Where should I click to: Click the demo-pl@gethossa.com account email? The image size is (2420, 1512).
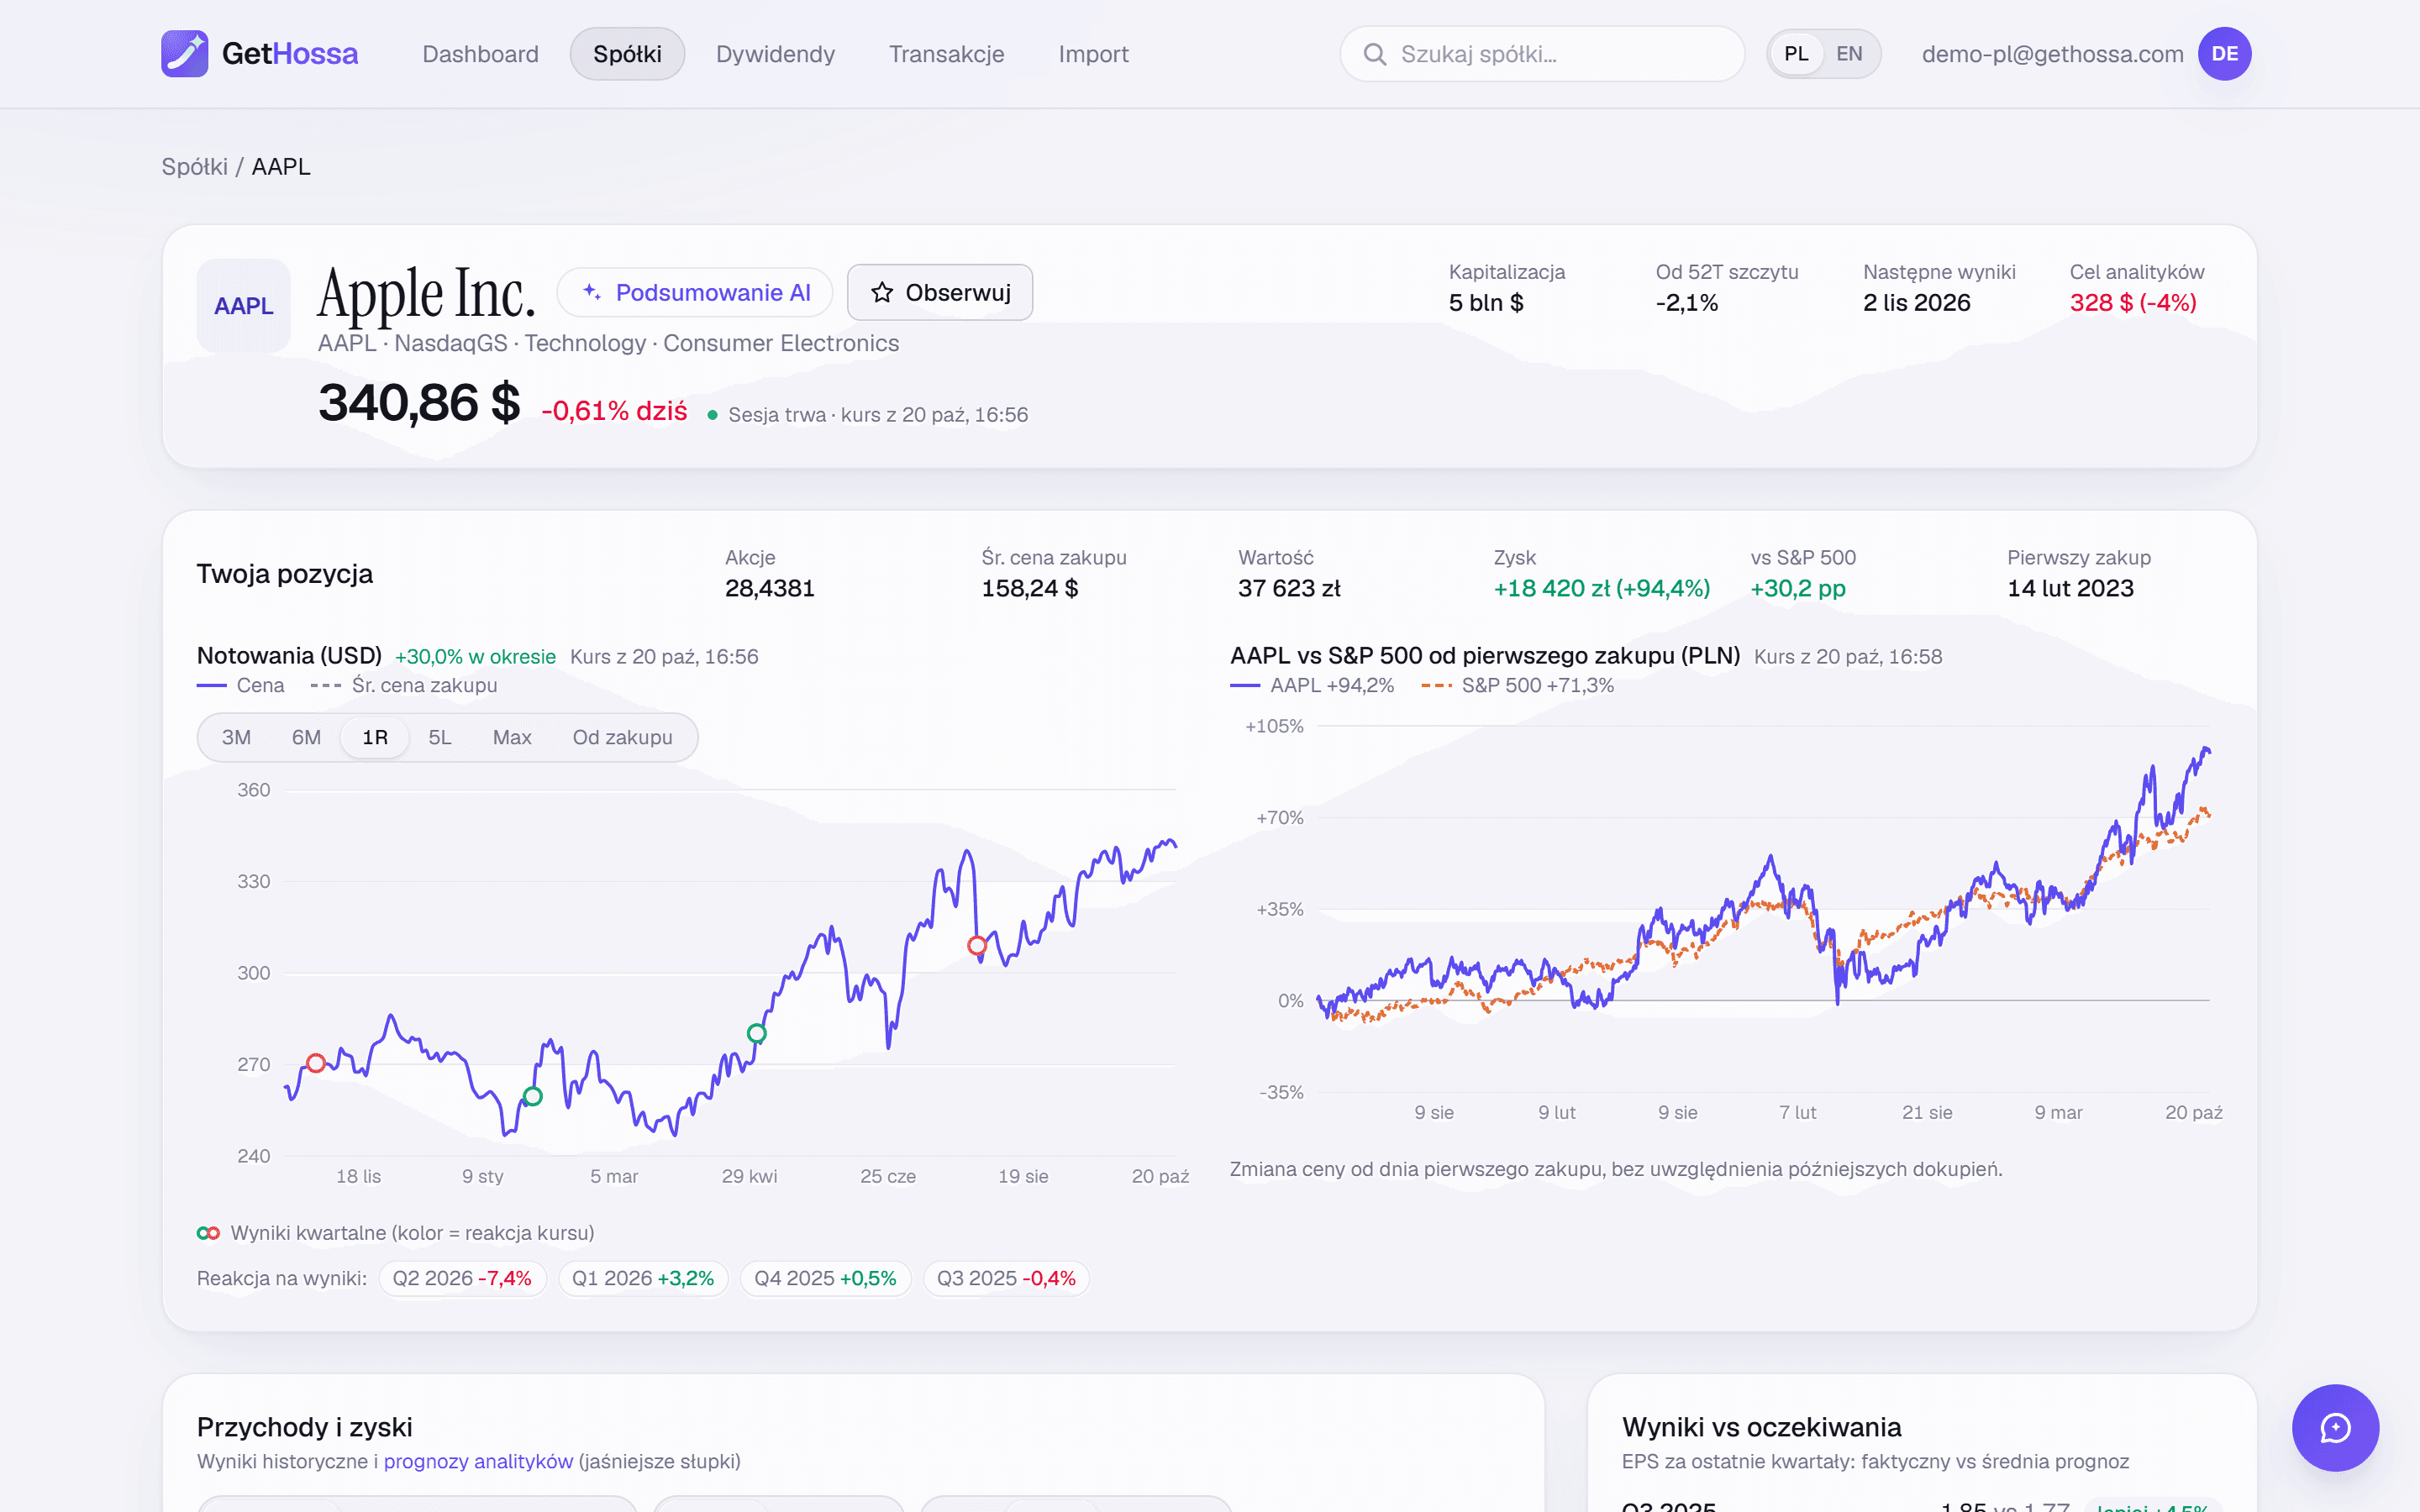pos(2052,54)
